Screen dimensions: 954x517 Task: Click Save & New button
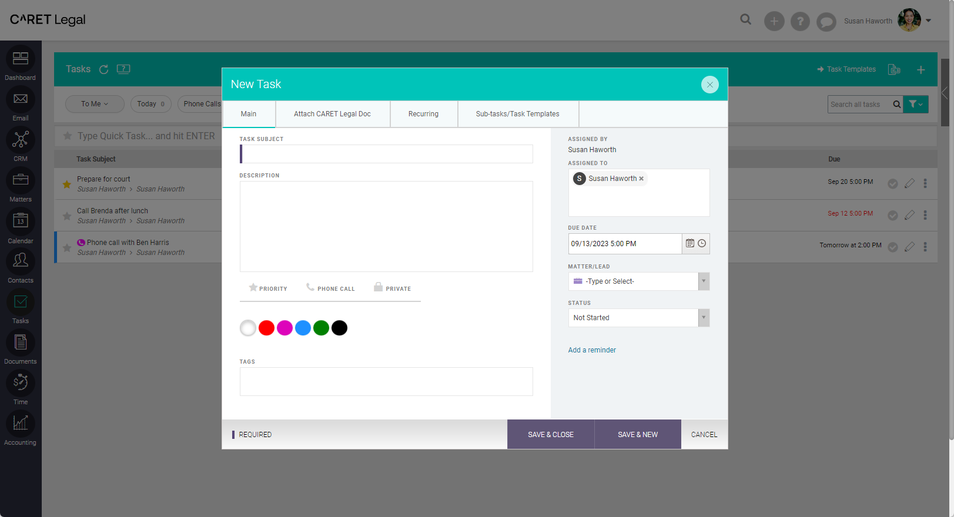pos(638,435)
